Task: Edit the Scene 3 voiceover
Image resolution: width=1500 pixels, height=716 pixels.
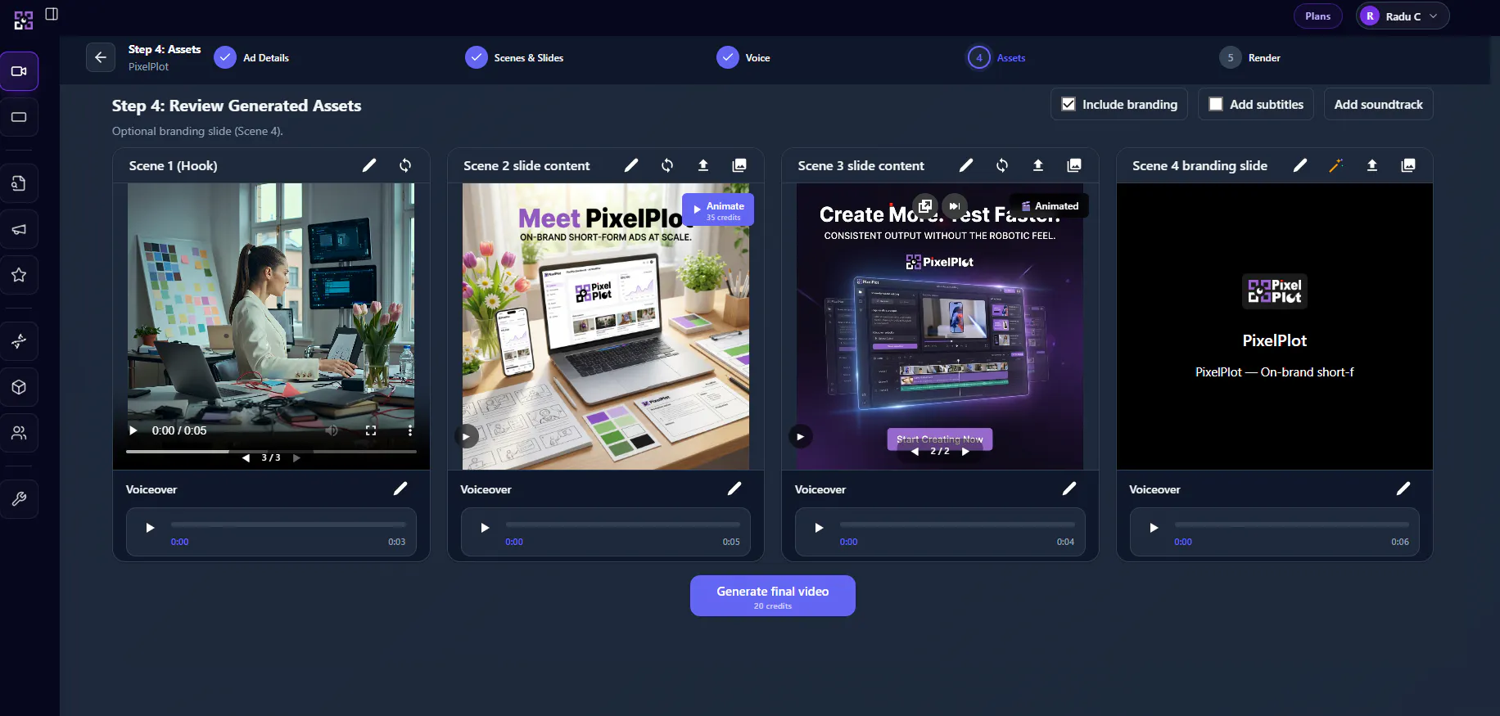Action: click(x=1069, y=489)
